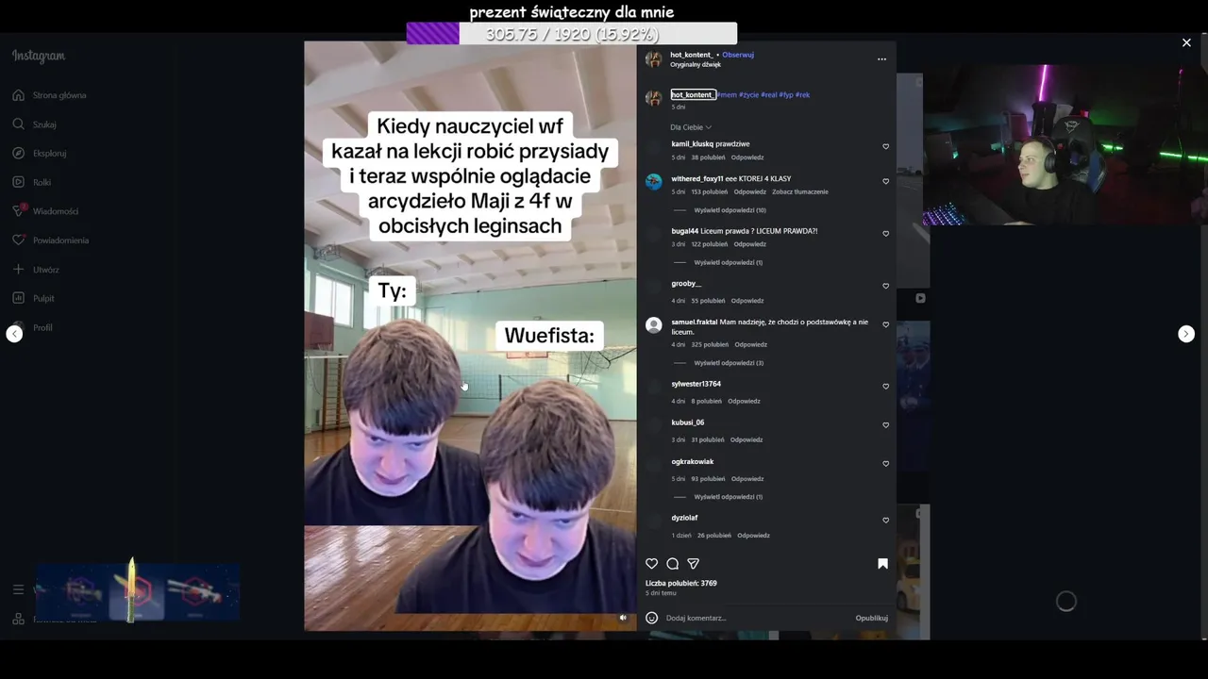Image resolution: width=1208 pixels, height=679 pixels.
Task: Open ogkrakowiak profile
Action: (x=692, y=462)
